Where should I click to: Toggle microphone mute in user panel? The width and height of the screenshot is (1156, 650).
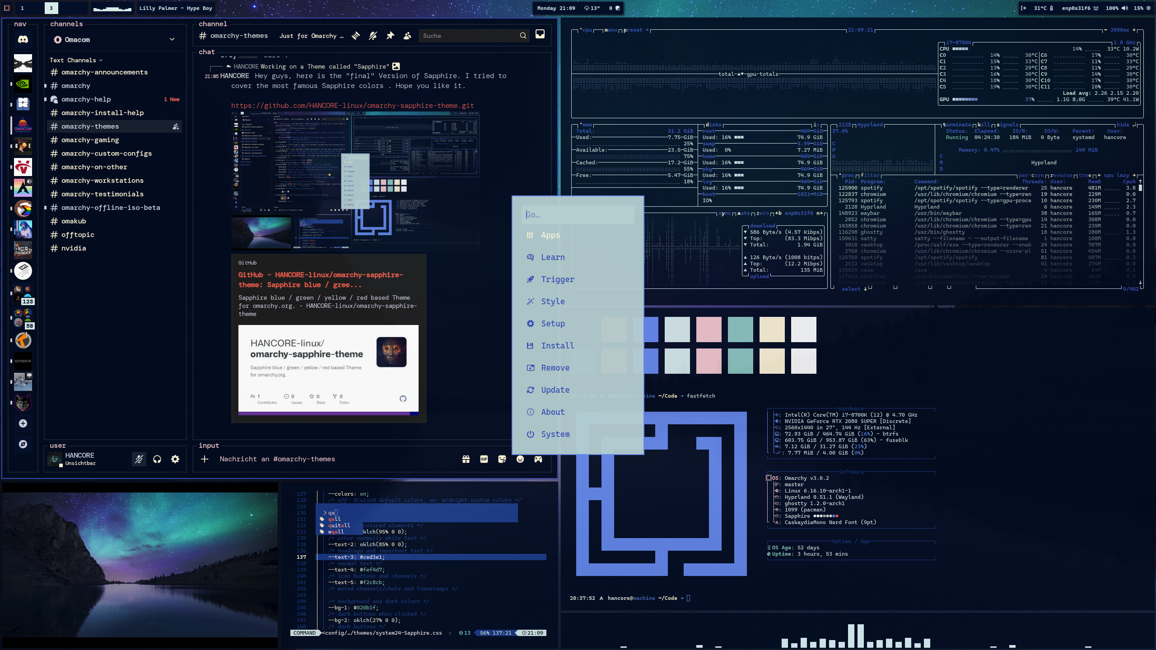tap(139, 459)
